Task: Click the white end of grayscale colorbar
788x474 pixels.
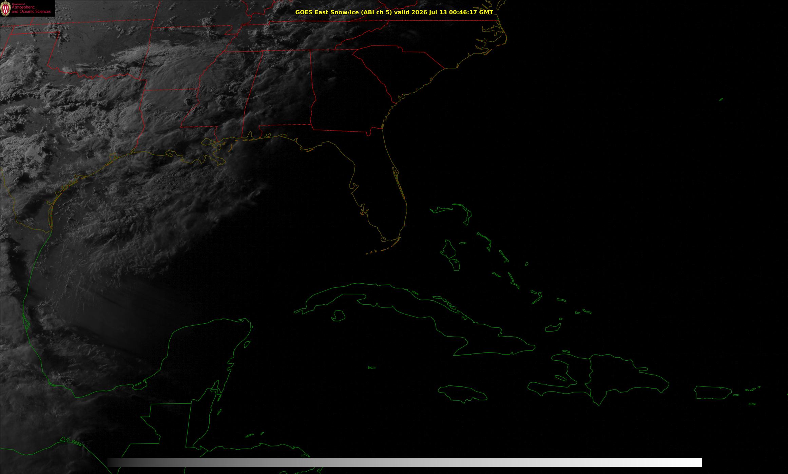Action: (692, 462)
